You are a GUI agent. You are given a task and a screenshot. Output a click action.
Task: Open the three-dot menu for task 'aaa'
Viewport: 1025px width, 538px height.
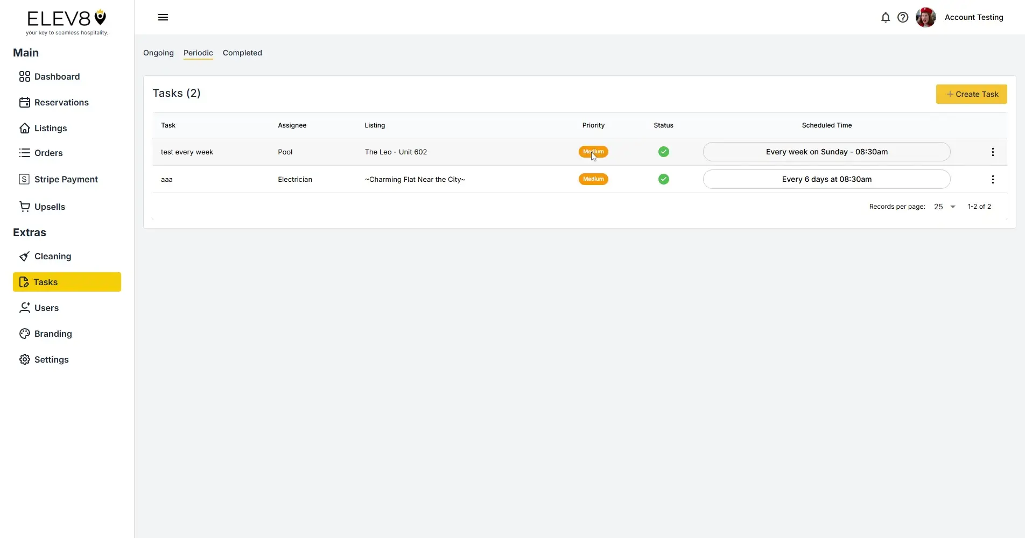[x=993, y=179]
